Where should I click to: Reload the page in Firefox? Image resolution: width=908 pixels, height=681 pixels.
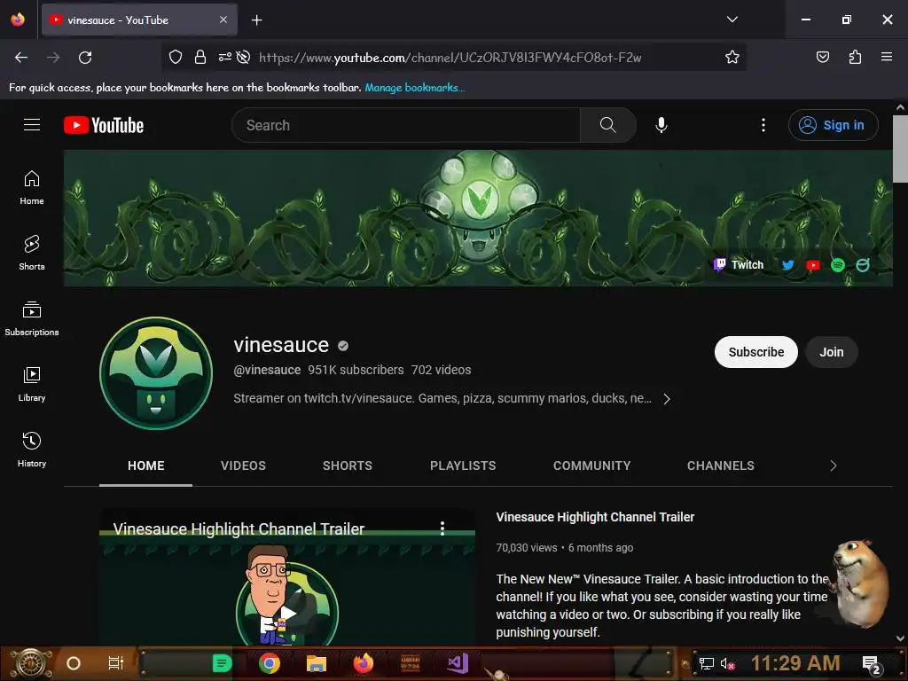point(85,58)
